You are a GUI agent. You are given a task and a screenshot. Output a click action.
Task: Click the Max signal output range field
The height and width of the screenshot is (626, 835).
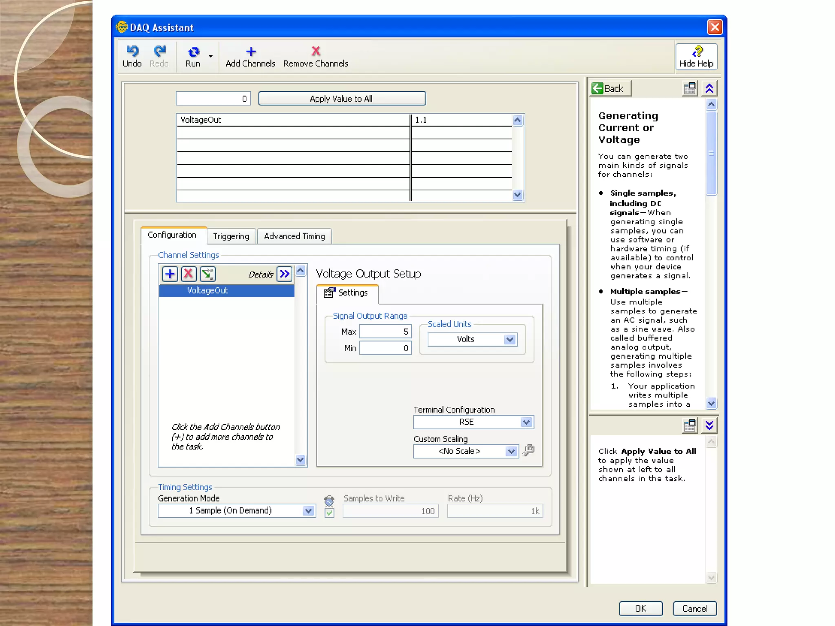[x=385, y=332]
